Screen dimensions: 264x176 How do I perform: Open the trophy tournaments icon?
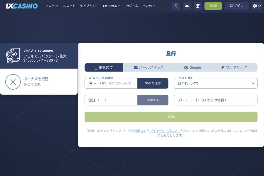pyautogui.click(x=198, y=6)
